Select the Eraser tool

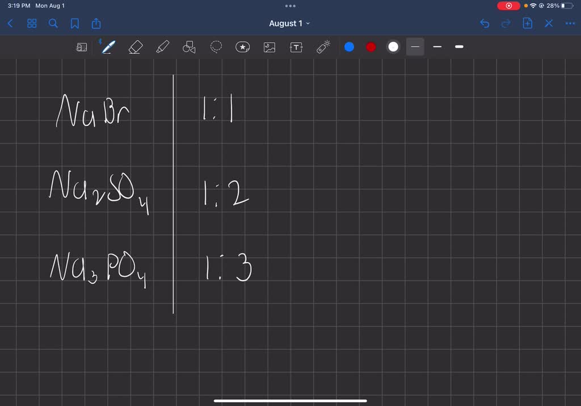[x=135, y=47]
